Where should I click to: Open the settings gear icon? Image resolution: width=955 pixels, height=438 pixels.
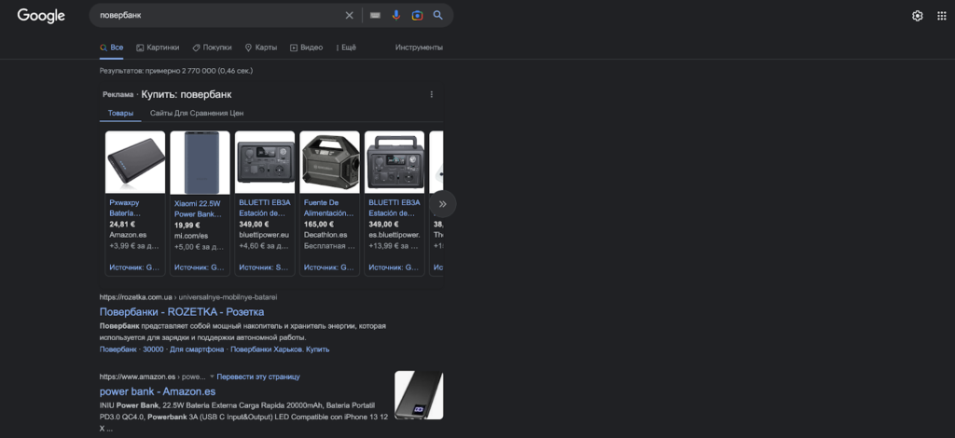tap(918, 16)
